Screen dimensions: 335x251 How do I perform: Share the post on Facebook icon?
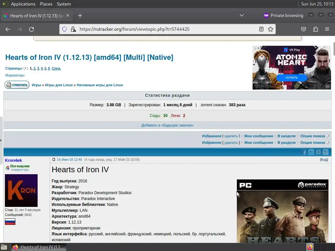tap(305, 152)
